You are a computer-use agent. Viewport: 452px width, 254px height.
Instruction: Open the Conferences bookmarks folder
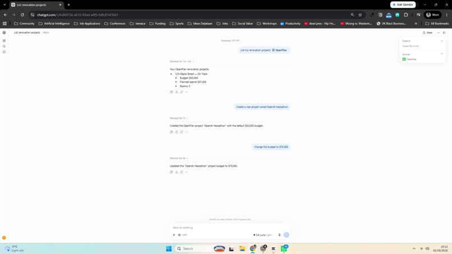click(x=115, y=24)
